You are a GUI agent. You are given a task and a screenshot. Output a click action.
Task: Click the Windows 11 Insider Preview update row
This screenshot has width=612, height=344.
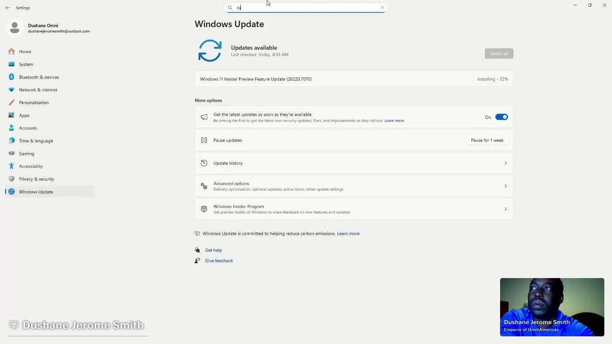[x=354, y=79]
